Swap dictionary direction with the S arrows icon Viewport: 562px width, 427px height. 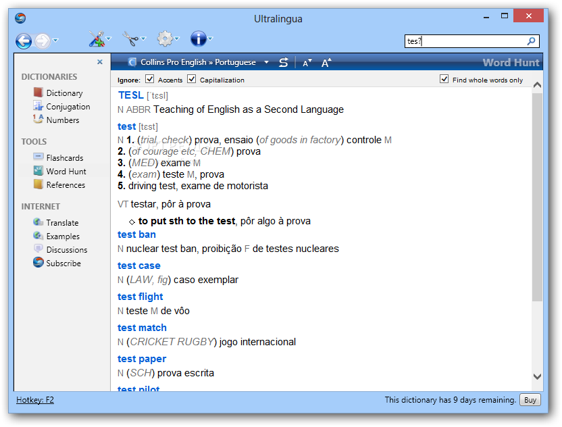click(x=284, y=62)
